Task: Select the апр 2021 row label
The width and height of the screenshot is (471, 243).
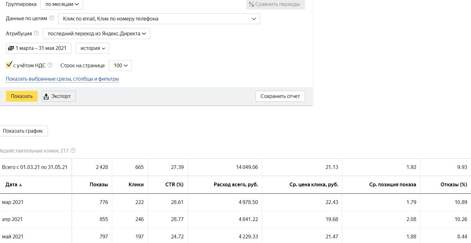Action: (x=12, y=219)
